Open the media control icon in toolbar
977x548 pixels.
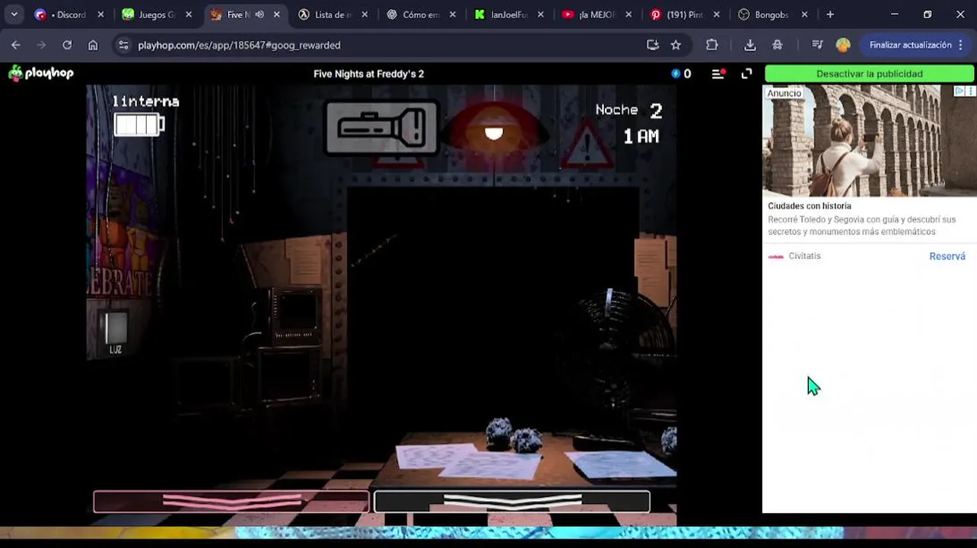coord(817,45)
